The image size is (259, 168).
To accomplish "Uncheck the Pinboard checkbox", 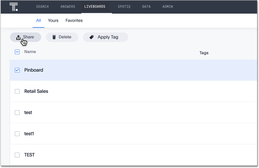I will click(17, 70).
